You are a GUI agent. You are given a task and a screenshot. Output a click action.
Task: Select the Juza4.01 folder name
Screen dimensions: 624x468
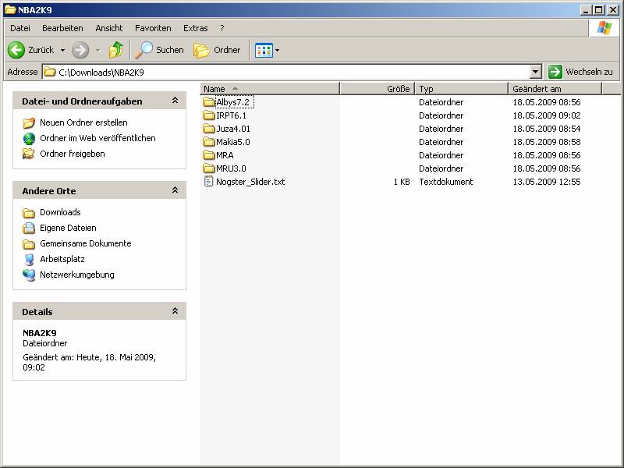click(x=233, y=129)
